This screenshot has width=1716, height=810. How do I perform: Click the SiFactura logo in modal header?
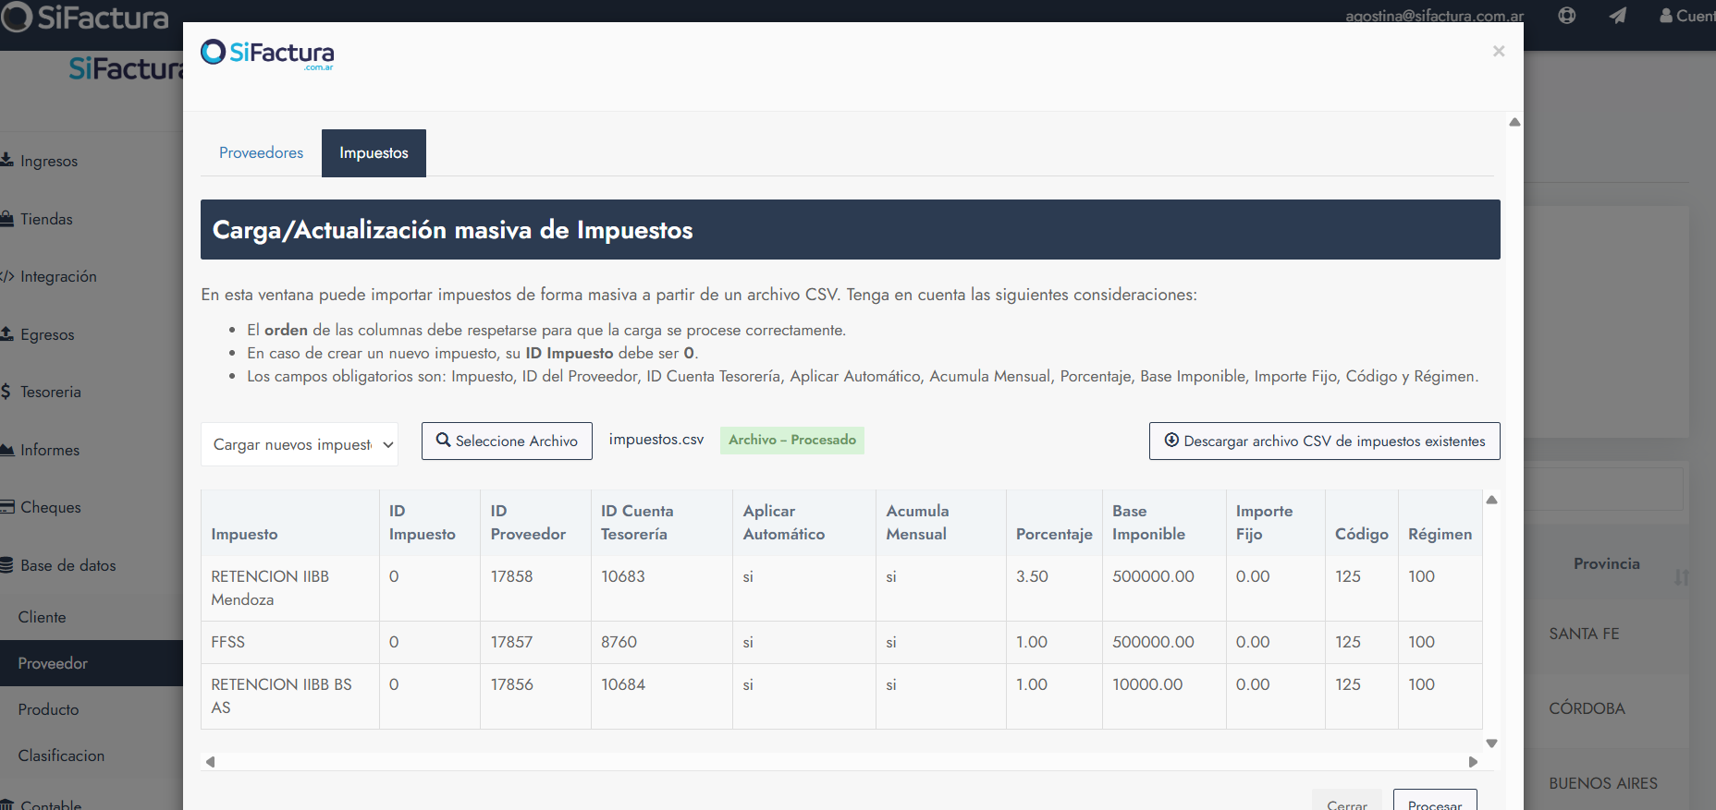pos(267,54)
